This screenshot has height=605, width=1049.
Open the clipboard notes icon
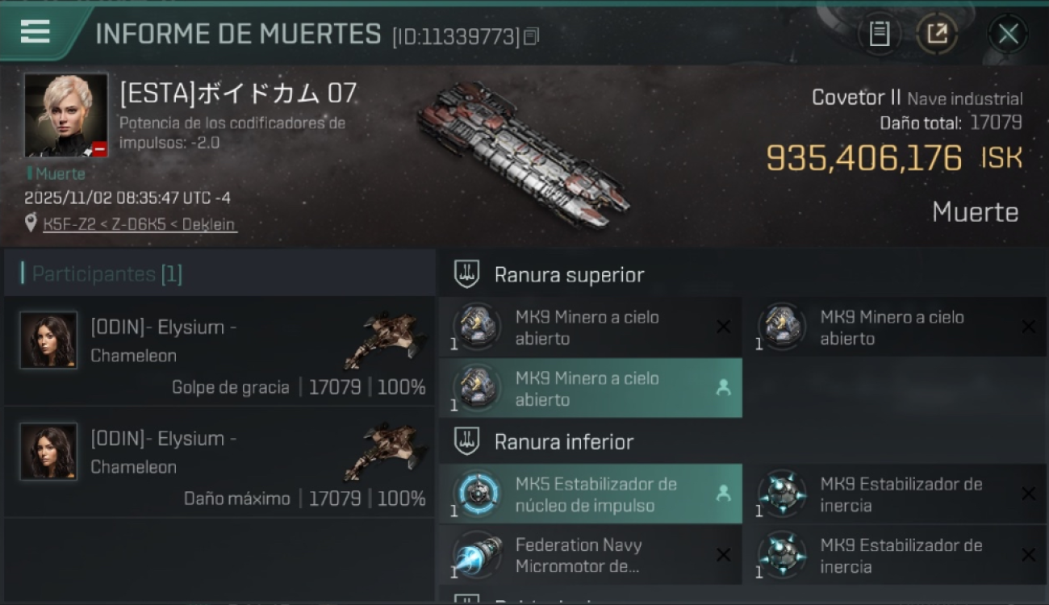pos(879,34)
